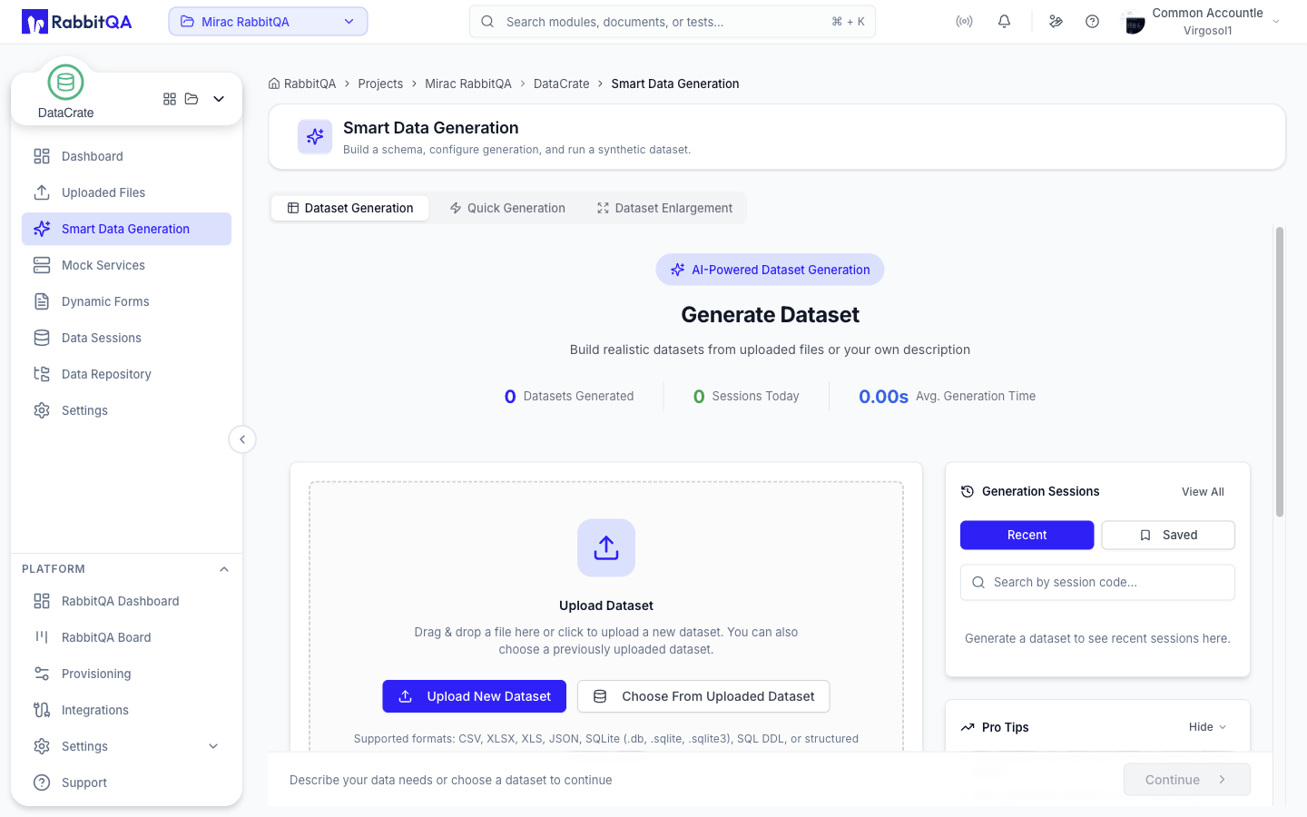Click the upload arrow icon in drop zone
The height and width of the screenshot is (817, 1307).
pyautogui.click(x=606, y=547)
